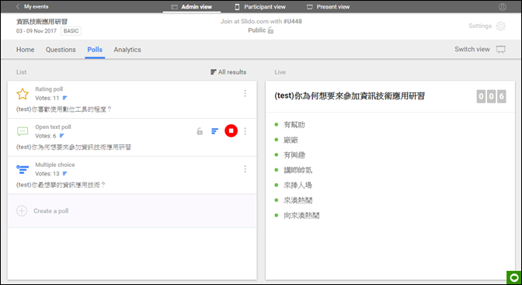This screenshot has height=285, width=522.
Task: Click the live response 講師帥氣
Action: (298, 170)
